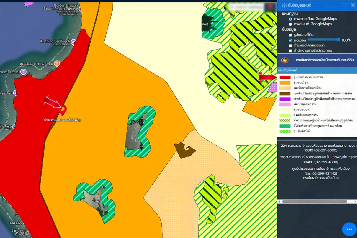Click the red location pin marker
357x238 pixels.
click(63, 110)
